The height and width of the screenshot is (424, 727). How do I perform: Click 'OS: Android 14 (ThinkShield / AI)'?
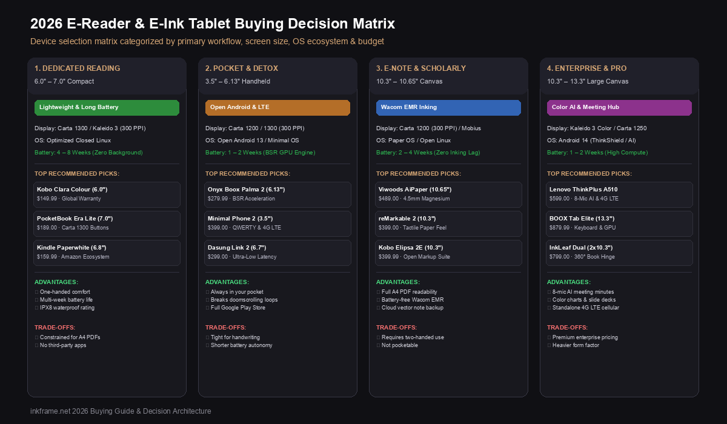click(x=591, y=141)
